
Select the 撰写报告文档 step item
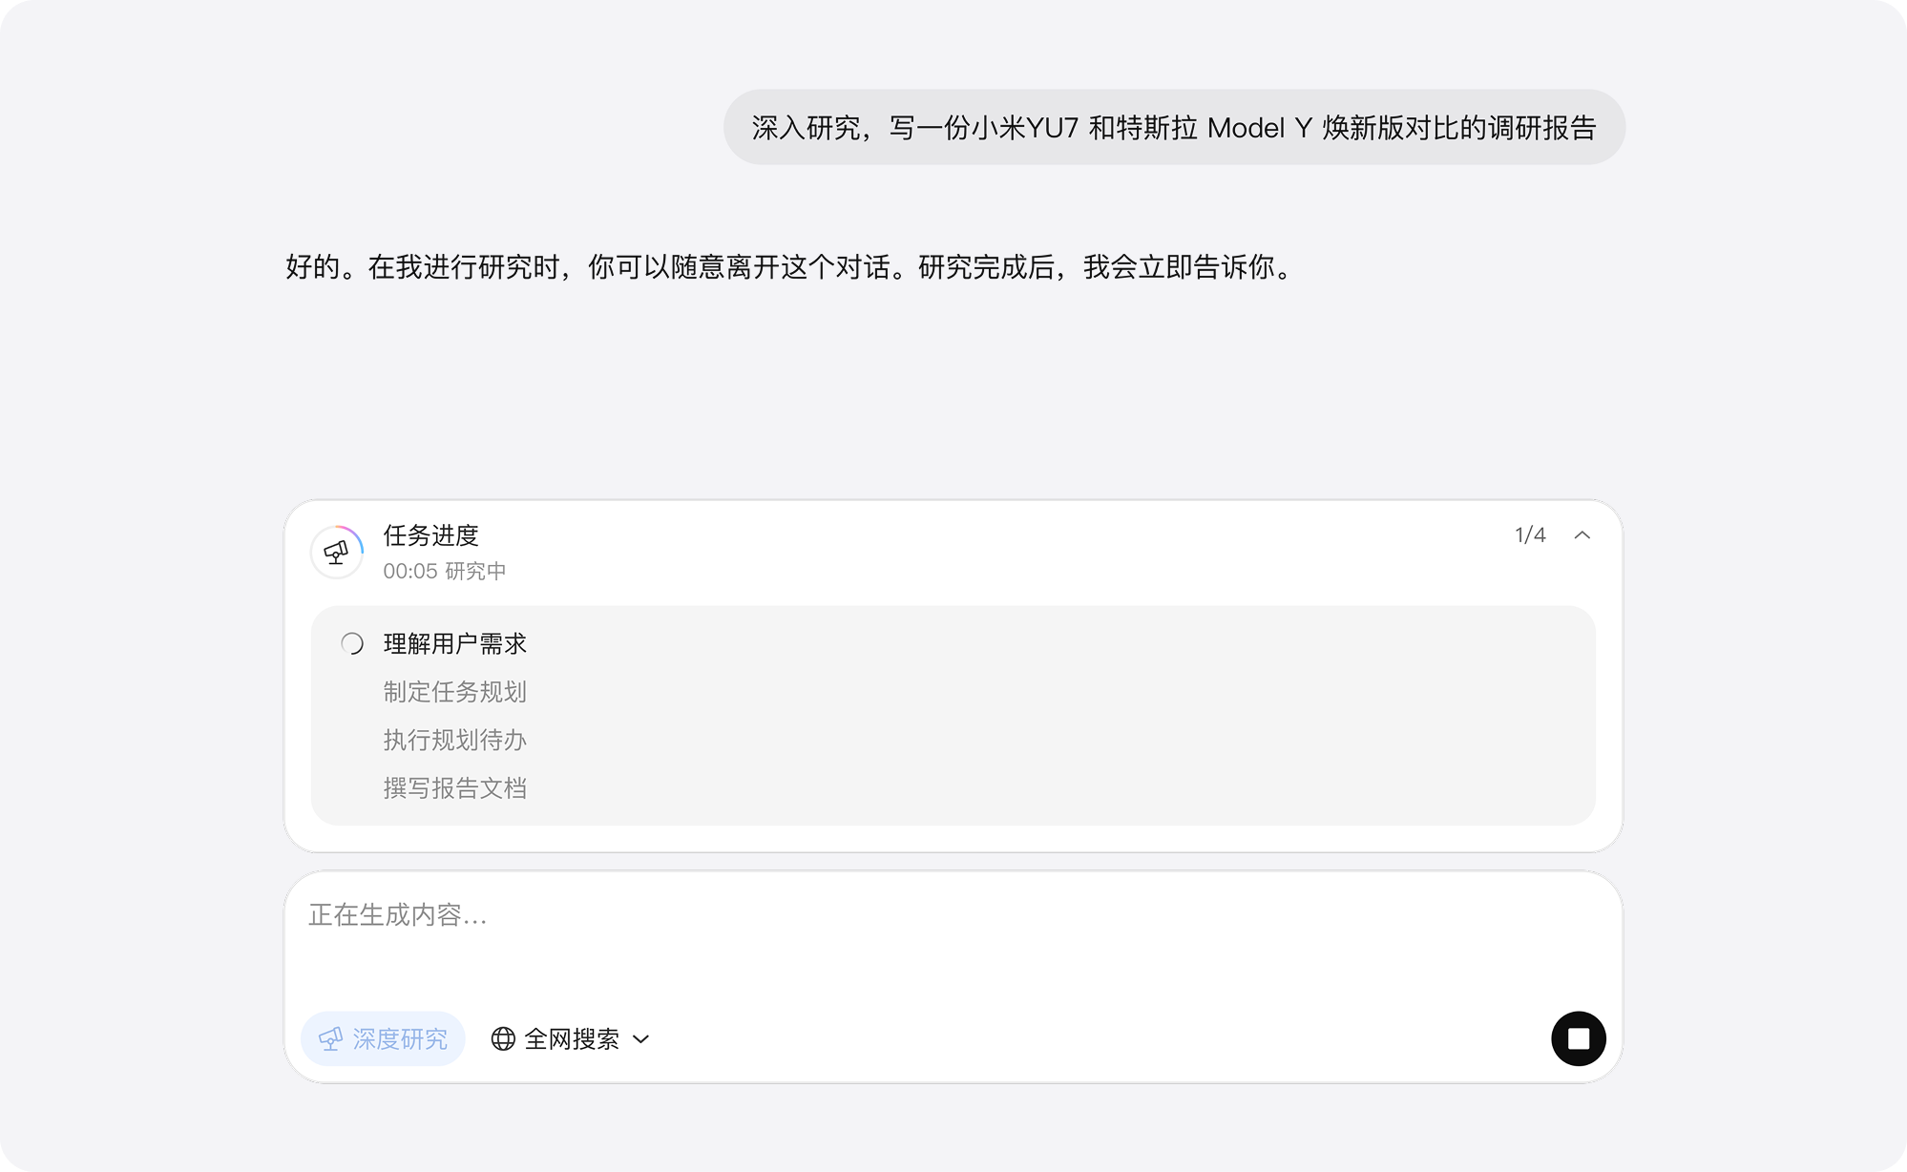click(455, 787)
